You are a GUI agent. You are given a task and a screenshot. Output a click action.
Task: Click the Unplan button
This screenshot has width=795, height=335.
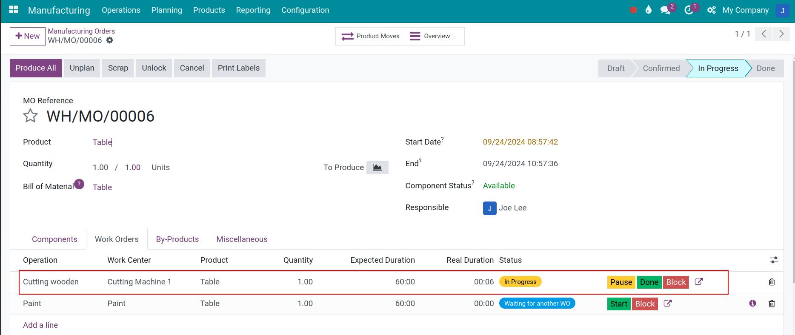[x=82, y=68]
